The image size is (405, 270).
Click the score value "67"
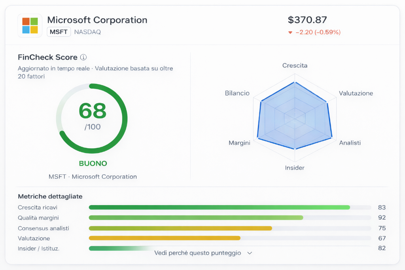click(x=382, y=238)
